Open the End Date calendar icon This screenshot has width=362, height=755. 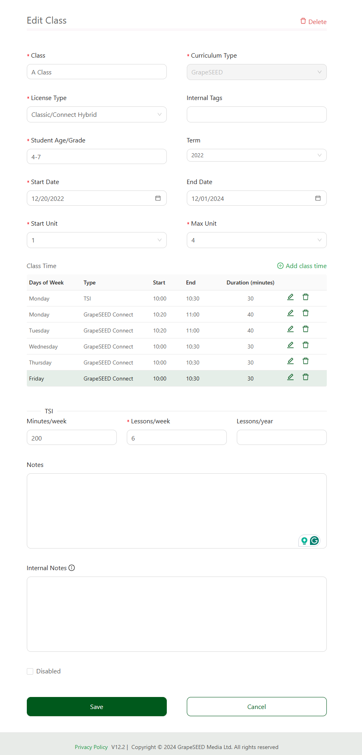[318, 198]
